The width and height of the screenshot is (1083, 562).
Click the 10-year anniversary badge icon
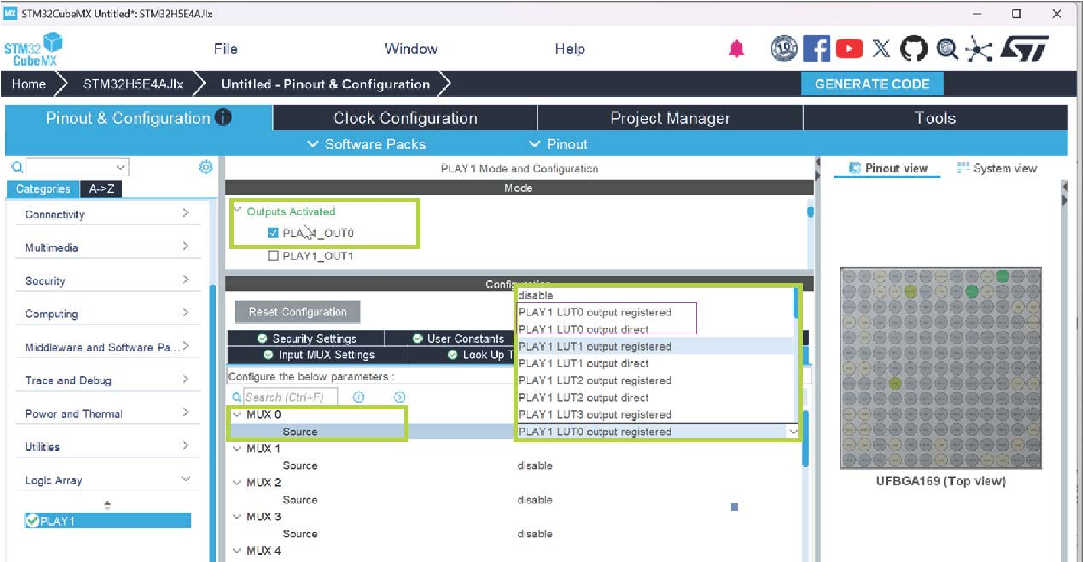[x=784, y=49]
